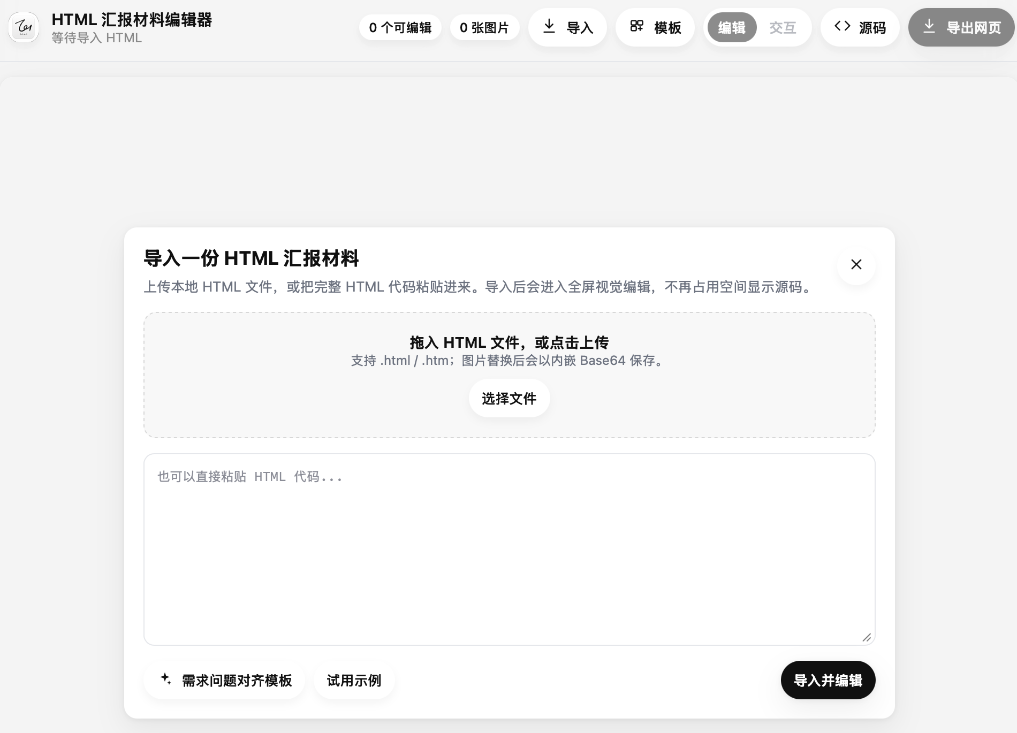Click the download arrow icon on 导入
Image resolution: width=1017 pixels, height=733 pixels.
(549, 26)
